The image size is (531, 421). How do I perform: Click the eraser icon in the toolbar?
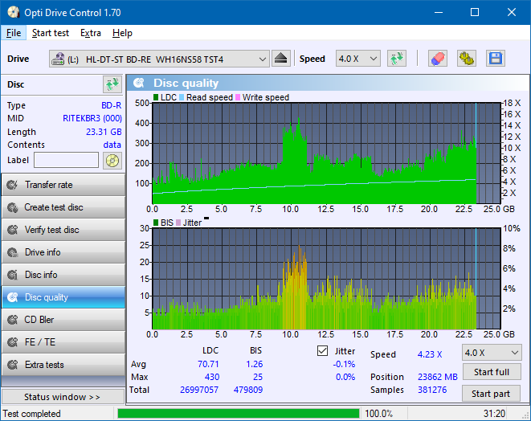438,59
